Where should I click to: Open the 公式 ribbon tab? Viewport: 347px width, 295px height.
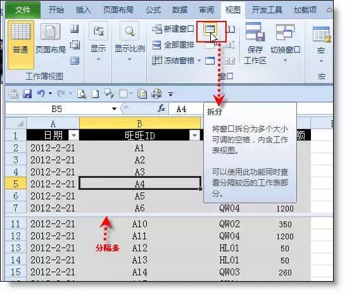click(153, 10)
